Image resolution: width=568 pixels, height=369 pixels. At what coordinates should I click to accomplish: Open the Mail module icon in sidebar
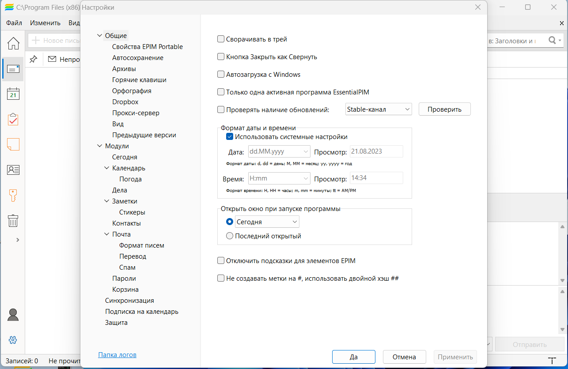[x=13, y=69]
